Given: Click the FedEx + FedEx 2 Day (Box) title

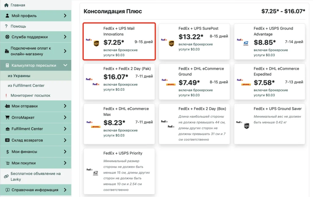Looking at the screenshot, I should (x=202, y=109).
